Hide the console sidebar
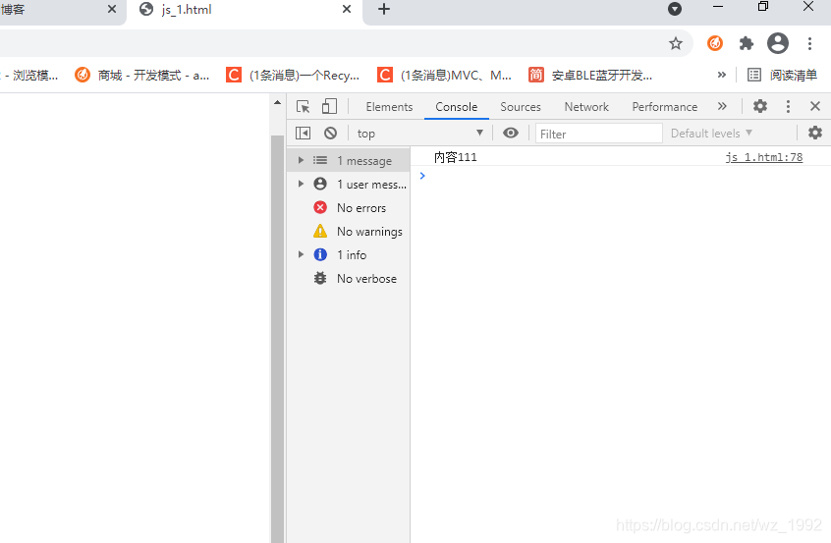The width and height of the screenshot is (831, 543). coord(304,133)
